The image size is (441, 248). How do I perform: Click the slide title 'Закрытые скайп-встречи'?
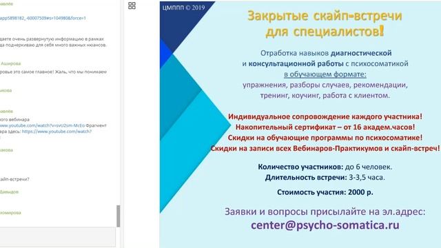(x=325, y=16)
